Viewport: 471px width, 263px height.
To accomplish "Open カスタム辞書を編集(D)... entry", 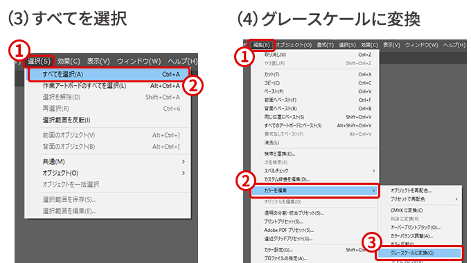I will click(x=315, y=179).
